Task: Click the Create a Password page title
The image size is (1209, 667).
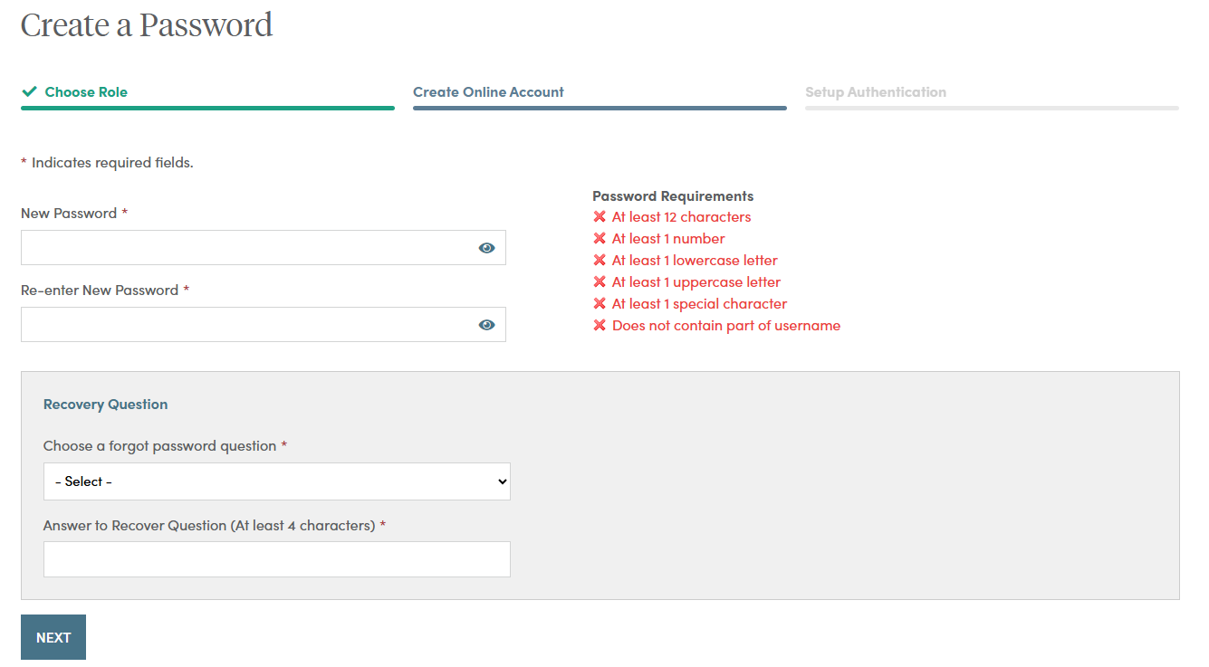Action: pos(147,24)
